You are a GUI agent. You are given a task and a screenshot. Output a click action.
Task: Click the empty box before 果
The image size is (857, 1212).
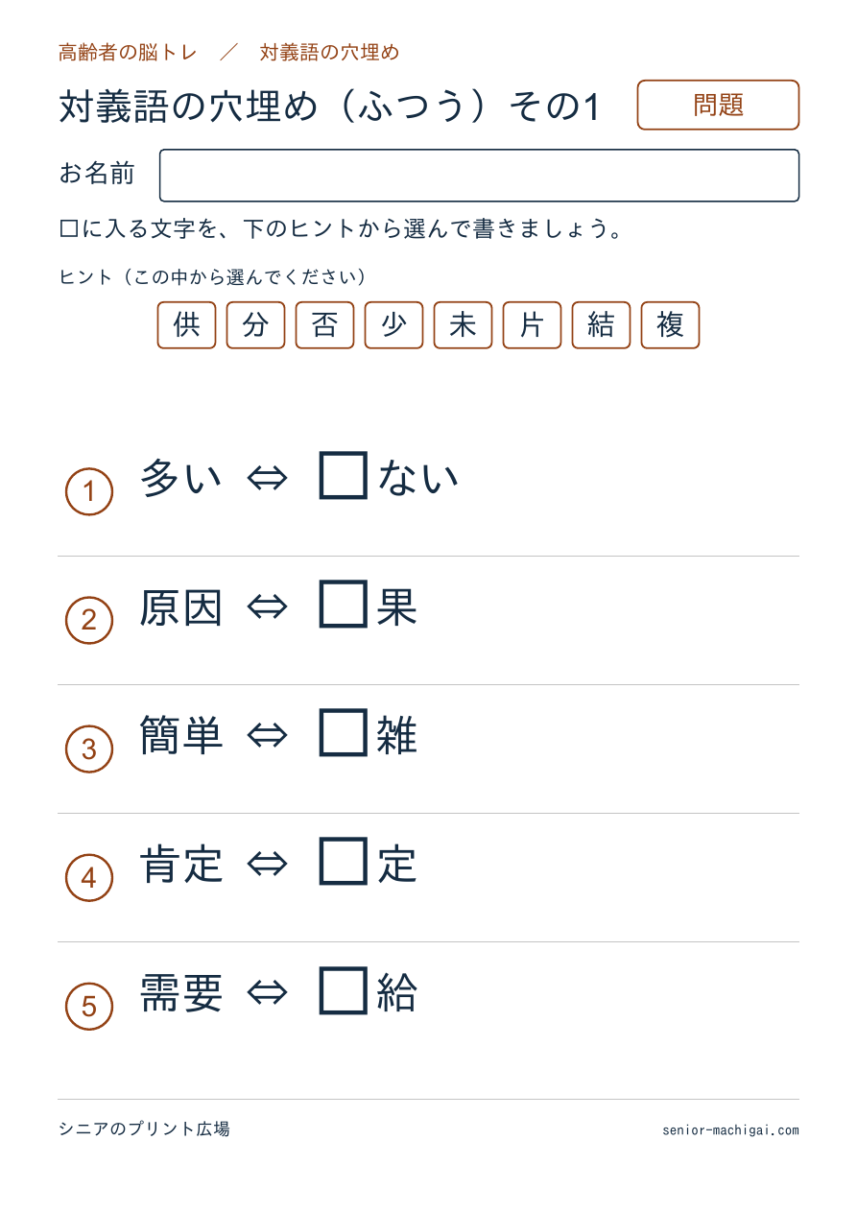344,605
